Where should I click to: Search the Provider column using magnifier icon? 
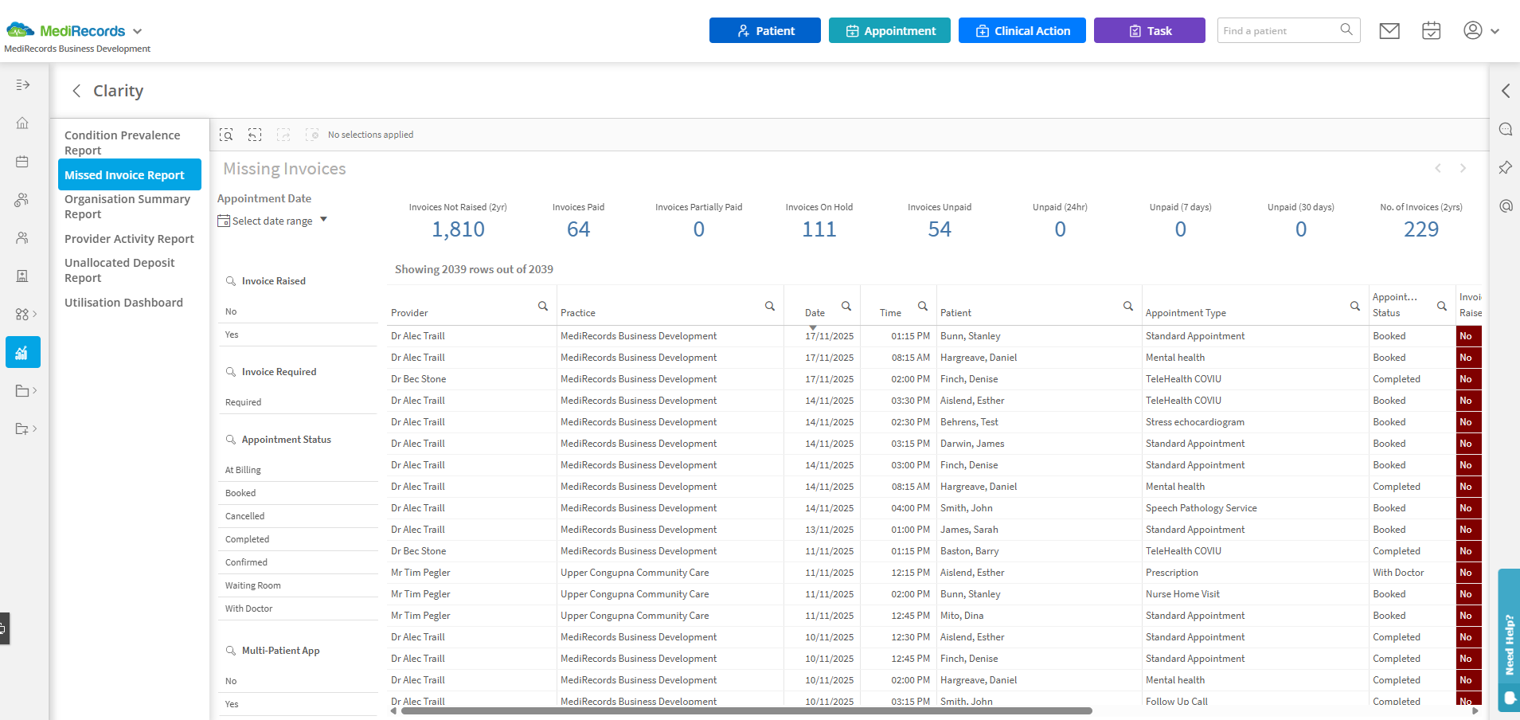[x=542, y=306]
